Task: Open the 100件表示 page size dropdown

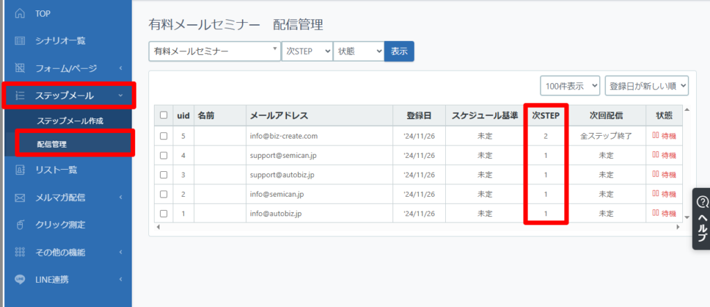Action: coord(570,85)
